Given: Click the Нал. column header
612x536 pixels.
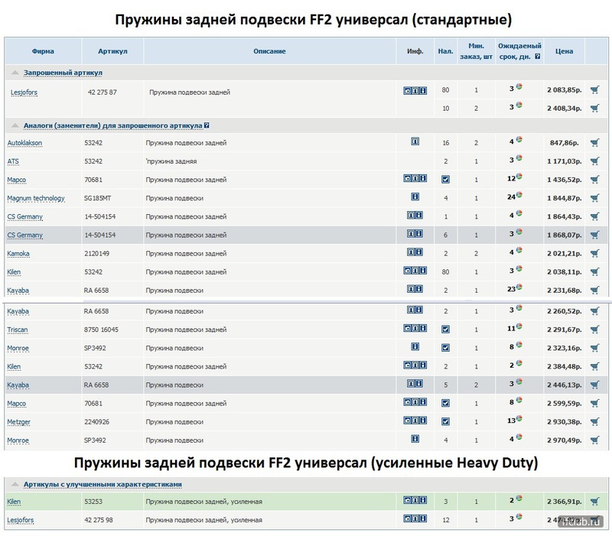Looking at the screenshot, I should point(445,51).
